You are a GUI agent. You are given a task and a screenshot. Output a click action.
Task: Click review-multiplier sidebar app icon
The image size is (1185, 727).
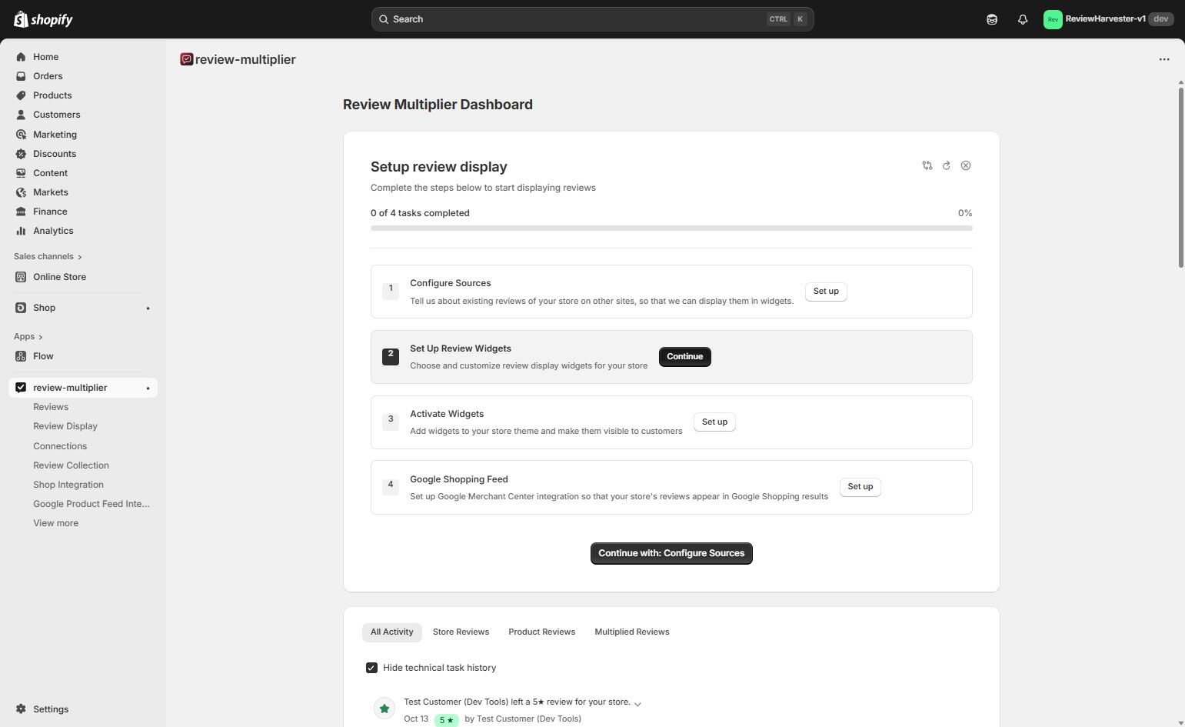pos(21,388)
